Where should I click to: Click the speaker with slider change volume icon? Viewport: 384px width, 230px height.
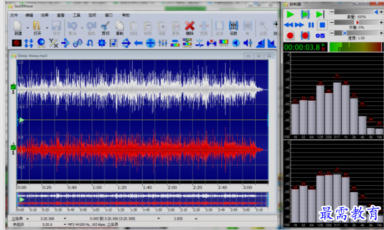point(248,43)
